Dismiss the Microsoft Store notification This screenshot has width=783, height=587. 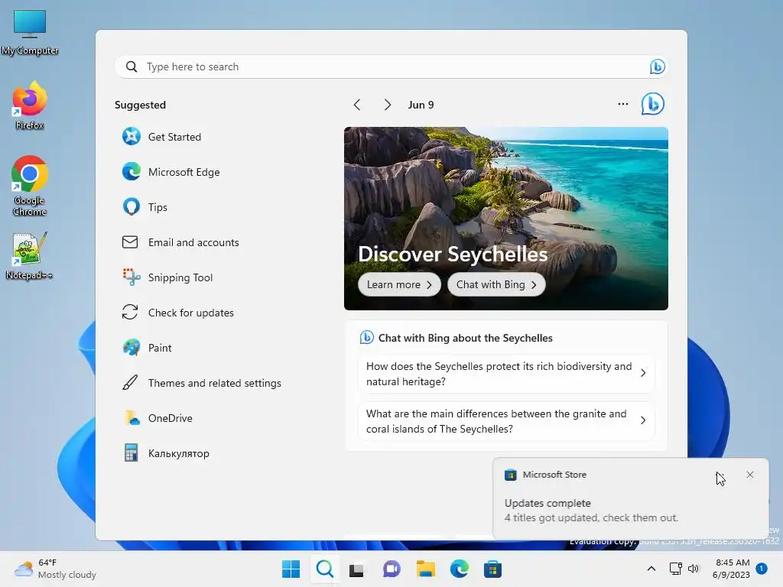[x=749, y=475]
